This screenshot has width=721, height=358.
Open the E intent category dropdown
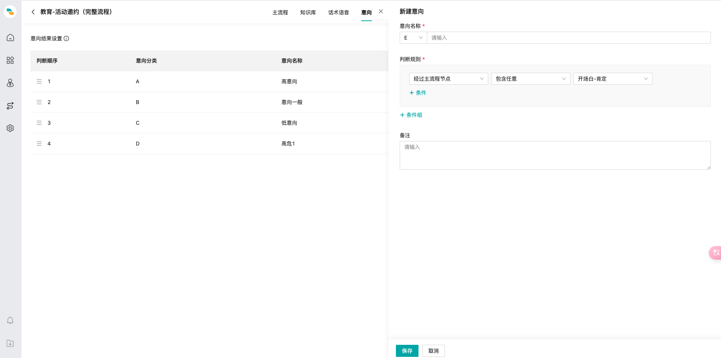pos(413,38)
